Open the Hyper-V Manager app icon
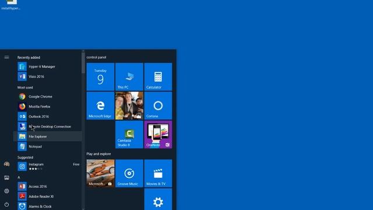 [x=22, y=66]
